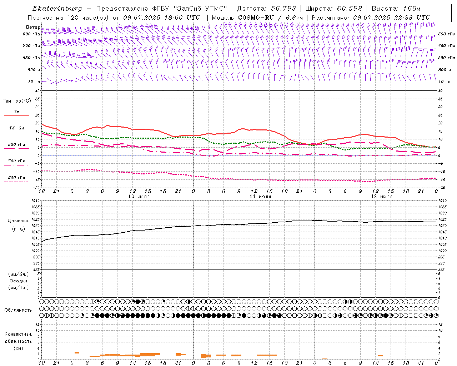The height and width of the screenshot is (366, 457).
Task: Click the '700 гПа' label in temperature legend
Action: (x=17, y=161)
